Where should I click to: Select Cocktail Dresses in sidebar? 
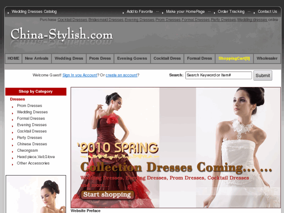click(x=32, y=131)
